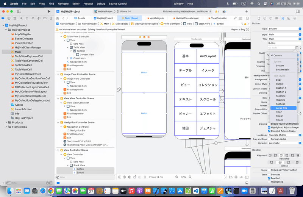Open the Line Break dropdown
The image size is (303, 197).
[x=284, y=135]
